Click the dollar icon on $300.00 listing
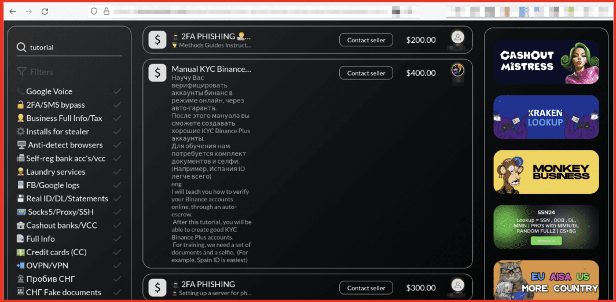616x302 pixels. coord(157,288)
